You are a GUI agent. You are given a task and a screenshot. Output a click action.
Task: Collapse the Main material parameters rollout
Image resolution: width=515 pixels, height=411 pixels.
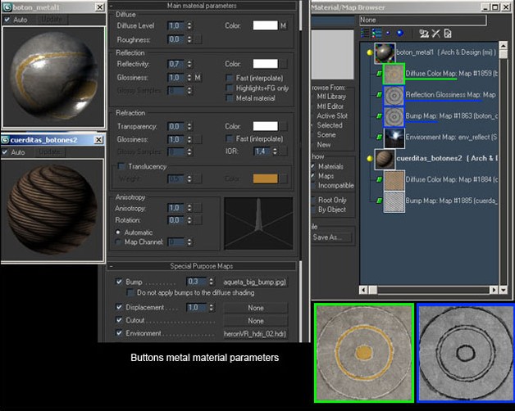202,6
